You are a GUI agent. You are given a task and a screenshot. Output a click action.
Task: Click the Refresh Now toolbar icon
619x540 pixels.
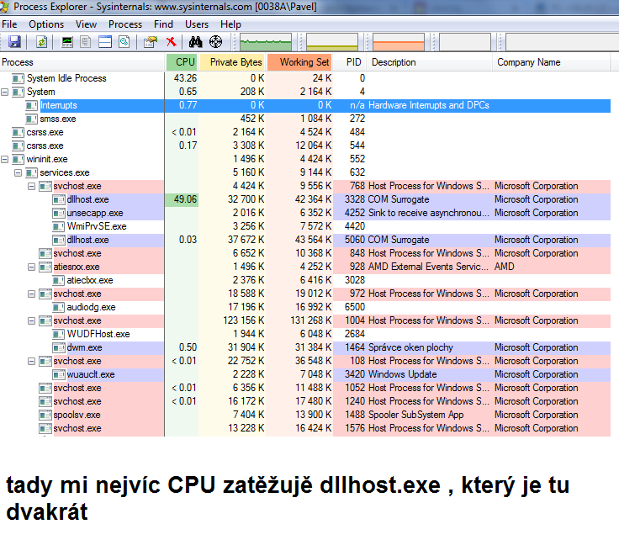[x=41, y=41]
